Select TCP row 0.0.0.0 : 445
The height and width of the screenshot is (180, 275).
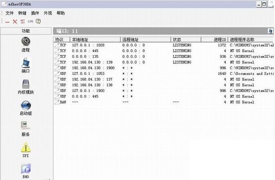click(164, 51)
